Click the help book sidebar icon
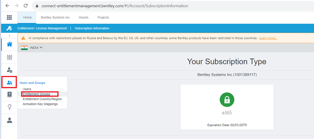314x139 pixels. tap(9, 94)
